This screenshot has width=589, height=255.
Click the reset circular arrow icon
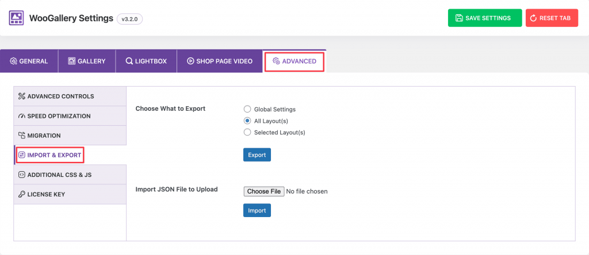pos(533,18)
